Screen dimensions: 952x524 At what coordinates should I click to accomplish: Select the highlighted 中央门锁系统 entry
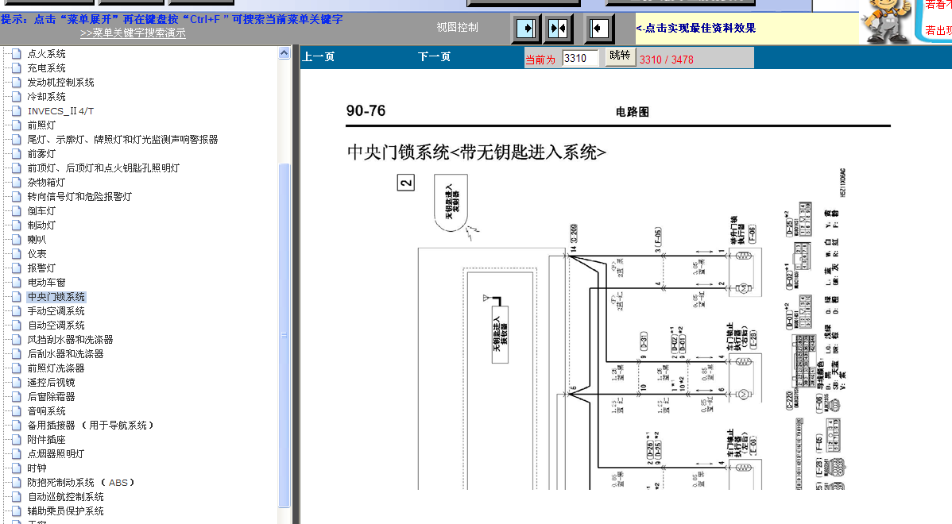(x=56, y=297)
